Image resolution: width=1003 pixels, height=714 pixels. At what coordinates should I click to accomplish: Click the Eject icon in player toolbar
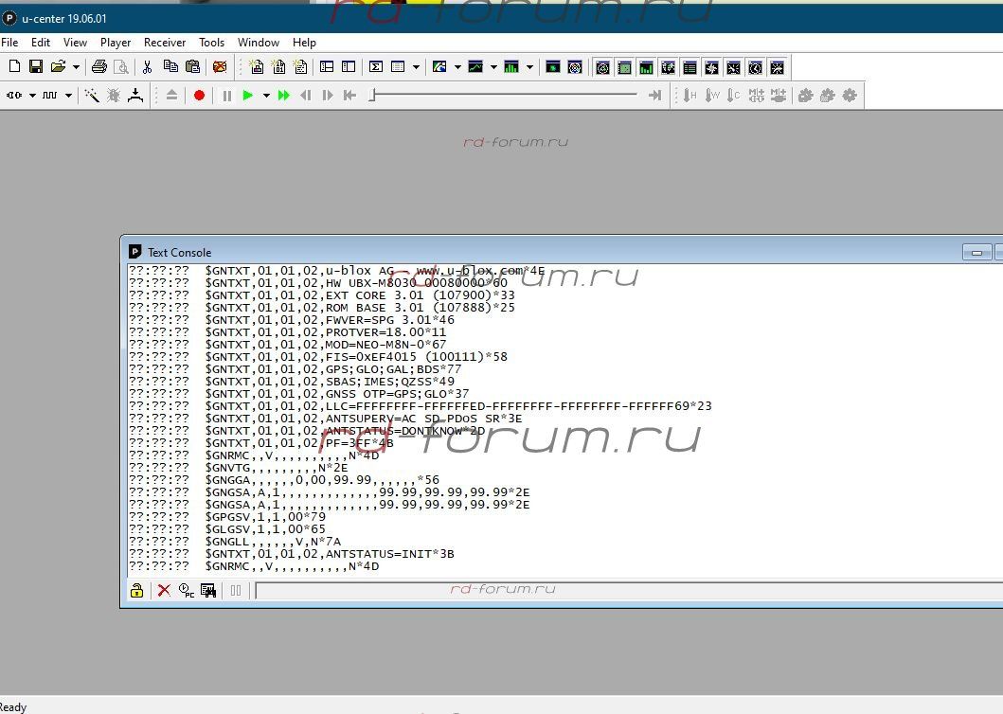pos(171,96)
